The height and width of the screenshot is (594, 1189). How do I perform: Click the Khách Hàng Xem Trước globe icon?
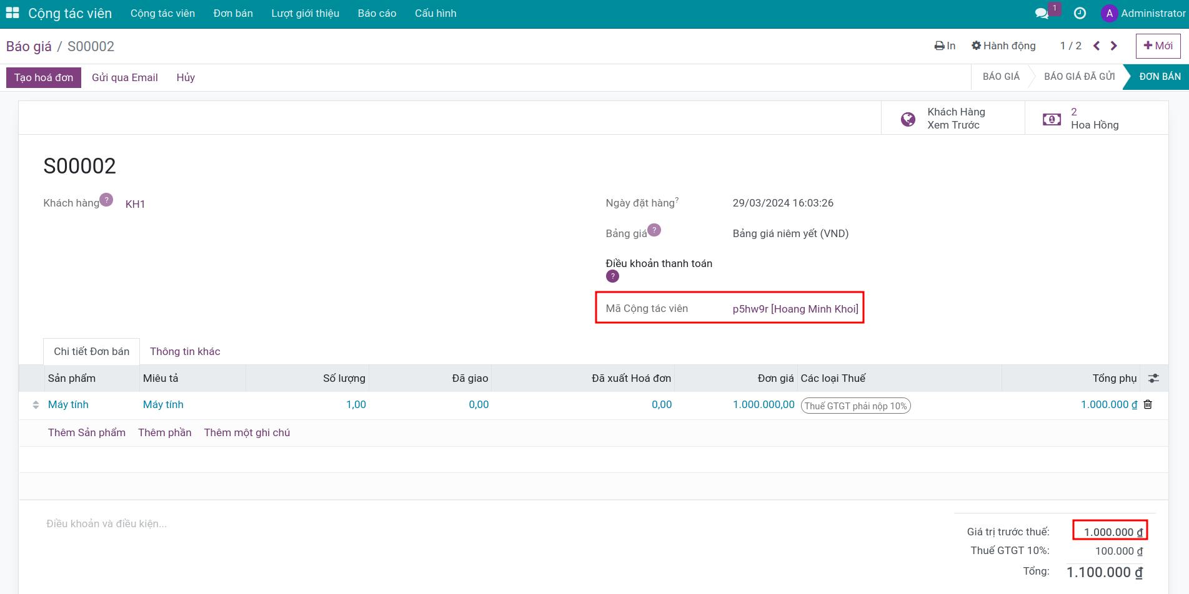pyautogui.click(x=908, y=119)
